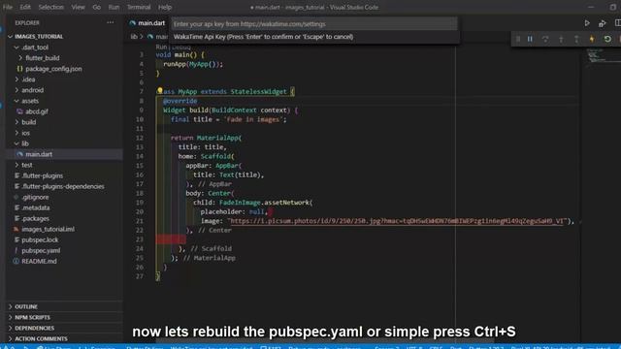This screenshot has height=349, width=621.
Task: Expand the android folder
Action: point(16,90)
